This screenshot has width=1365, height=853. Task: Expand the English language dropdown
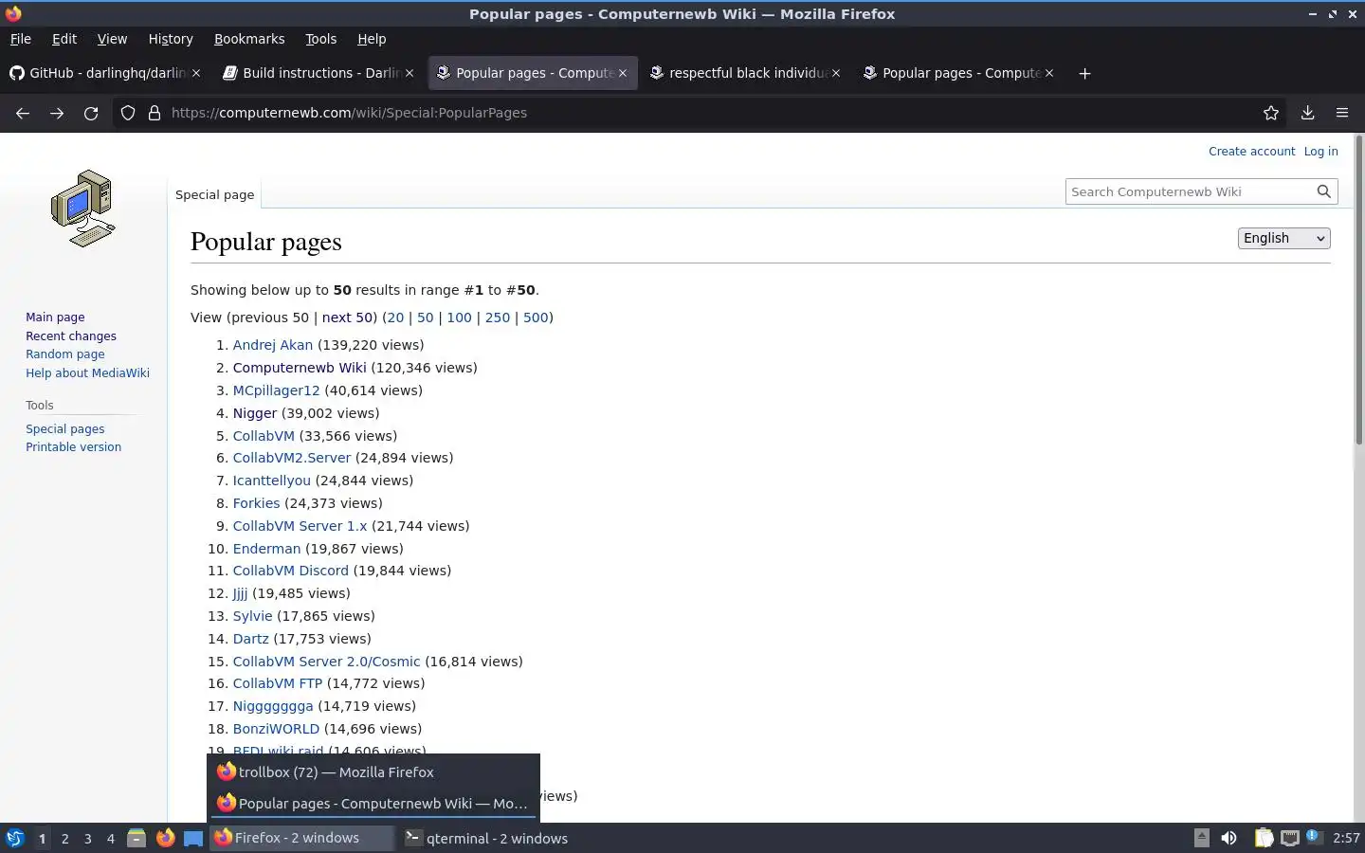click(1283, 238)
